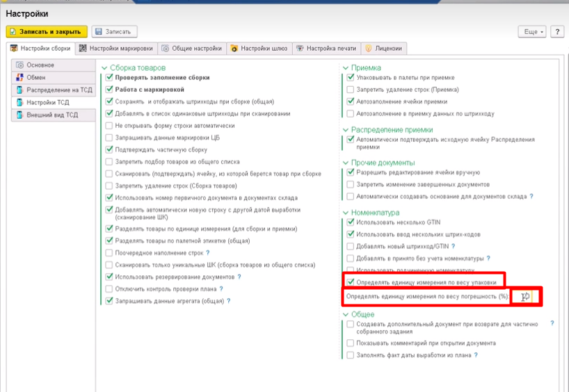Uncheck Автозаполнение ячейки приемки
This screenshot has height=392, width=569.
pos(350,101)
